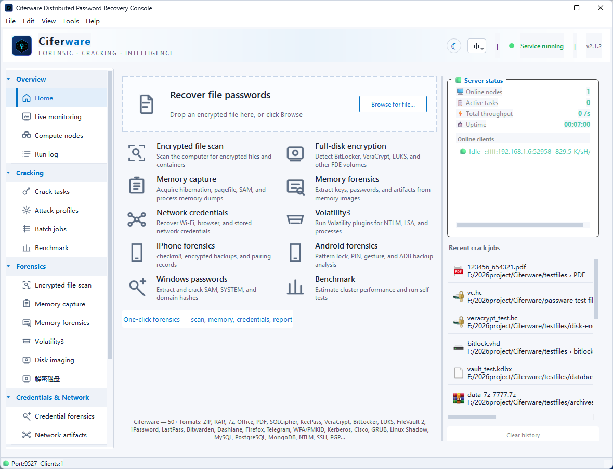The width and height of the screenshot is (613, 469).
Task: Launch Windows passwords tile icon
Action: click(138, 287)
